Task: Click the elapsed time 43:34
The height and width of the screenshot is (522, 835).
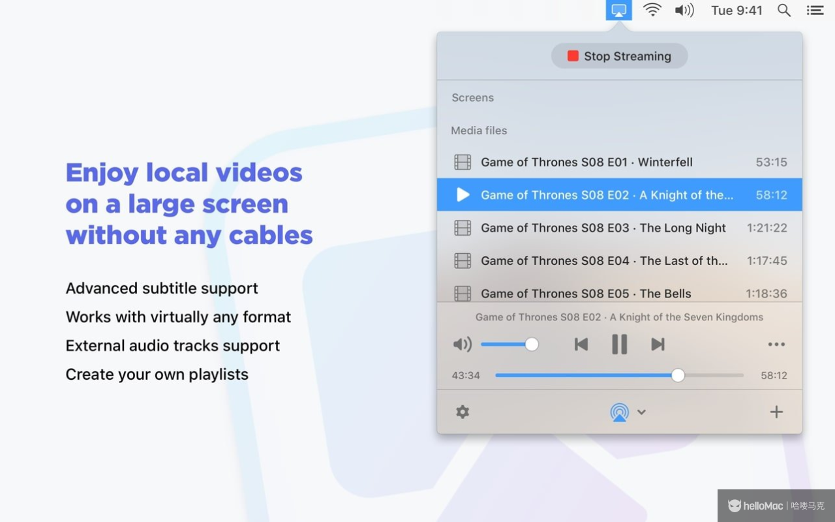Action: tap(466, 376)
